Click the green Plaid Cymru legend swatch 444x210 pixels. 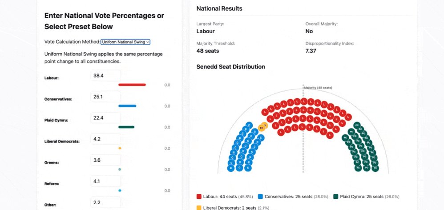click(336, 197)
